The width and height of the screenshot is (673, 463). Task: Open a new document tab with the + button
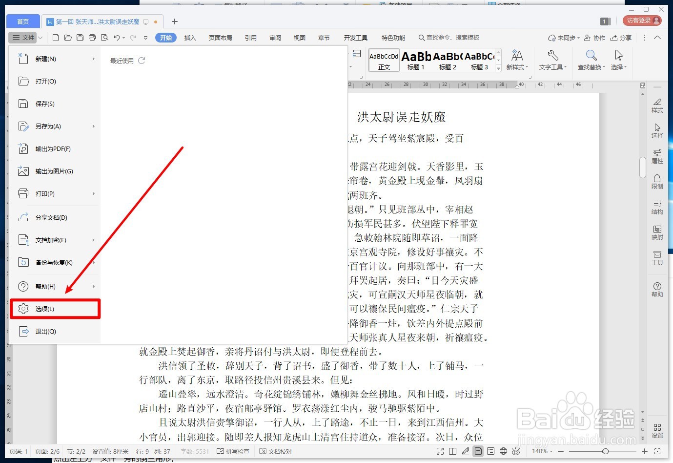(174, 21)
